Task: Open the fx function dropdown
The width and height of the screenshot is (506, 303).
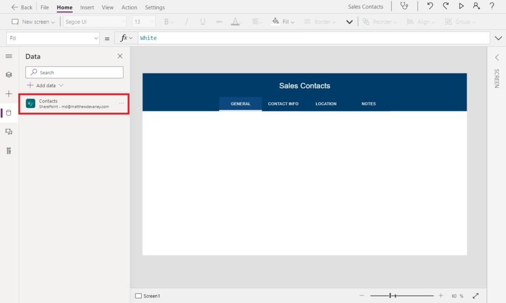Action: point(126,38)
